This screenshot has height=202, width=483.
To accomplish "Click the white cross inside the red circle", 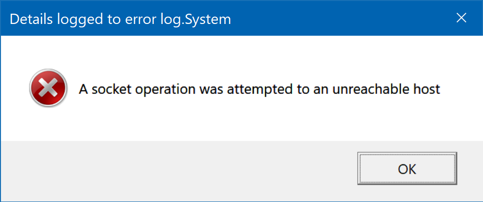I will coord(48,88).
